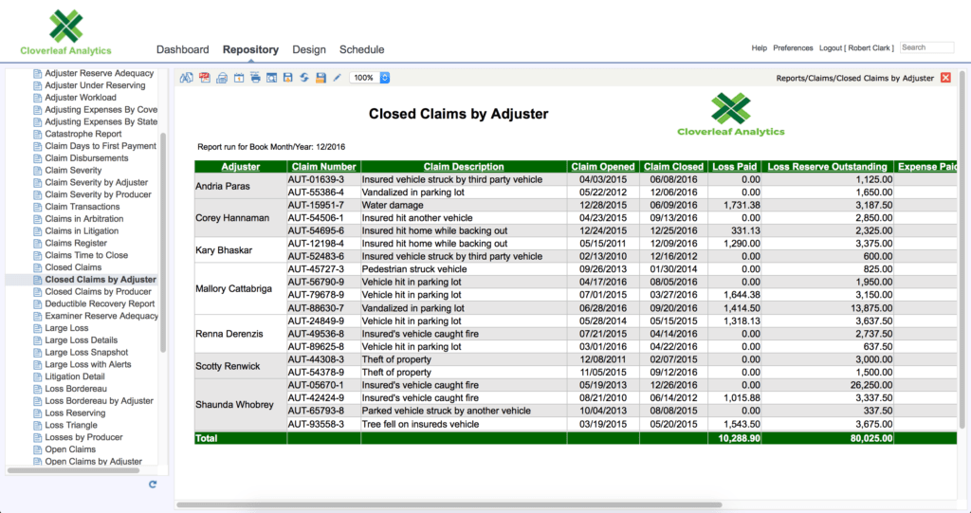Click document icon beside Large Loss

37,328
